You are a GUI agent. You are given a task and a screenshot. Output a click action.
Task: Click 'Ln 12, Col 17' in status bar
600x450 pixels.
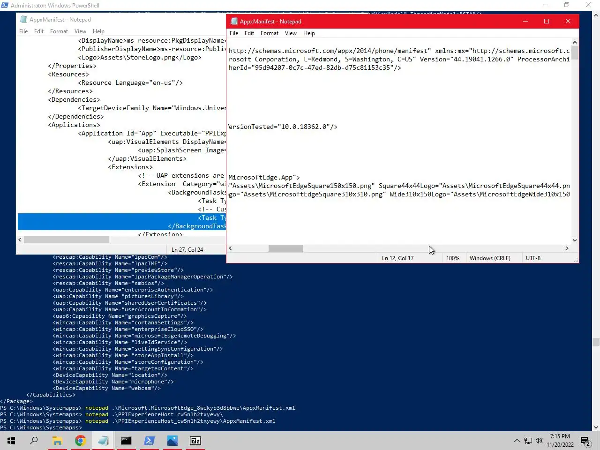click(x=397, y=258)
